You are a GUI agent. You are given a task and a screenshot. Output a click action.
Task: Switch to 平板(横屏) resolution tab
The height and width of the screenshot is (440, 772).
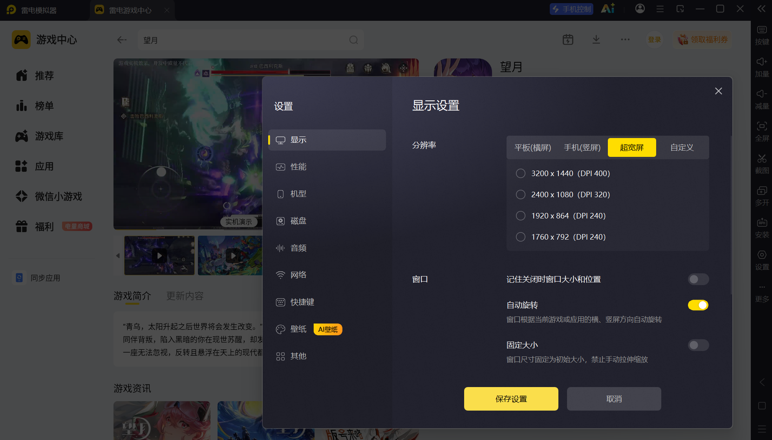pyautogui.click(x=533, y=147)
